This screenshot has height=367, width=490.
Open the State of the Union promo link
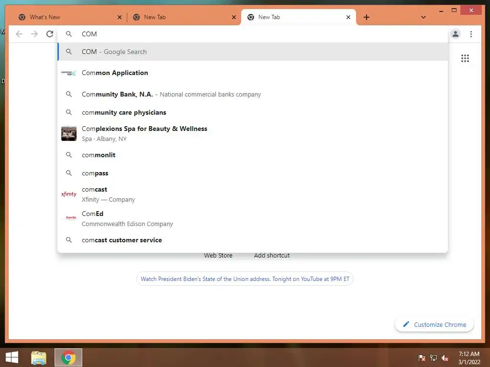(245, 279)
